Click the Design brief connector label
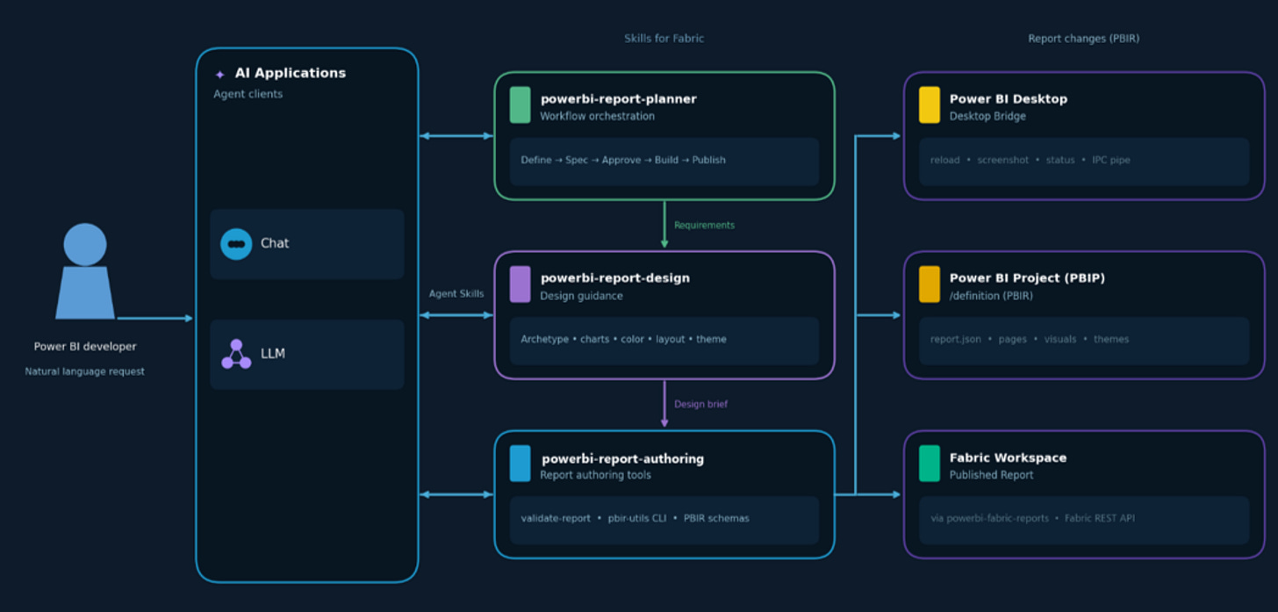The image size is (1278, 612). [700, 405]
